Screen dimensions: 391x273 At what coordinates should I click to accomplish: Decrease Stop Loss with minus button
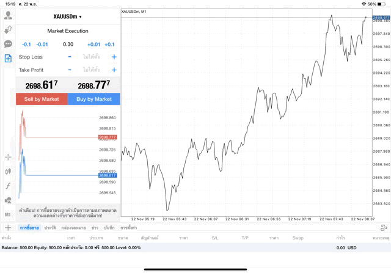click(x=70, y=57)
